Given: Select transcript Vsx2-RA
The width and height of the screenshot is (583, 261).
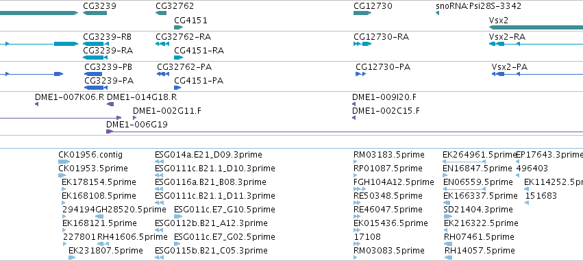Looking at the screenshot, I should (x=507, y=36).
